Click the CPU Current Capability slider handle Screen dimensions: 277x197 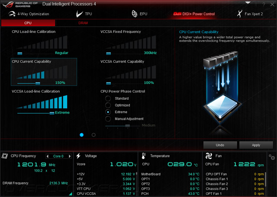pos(38,83)
